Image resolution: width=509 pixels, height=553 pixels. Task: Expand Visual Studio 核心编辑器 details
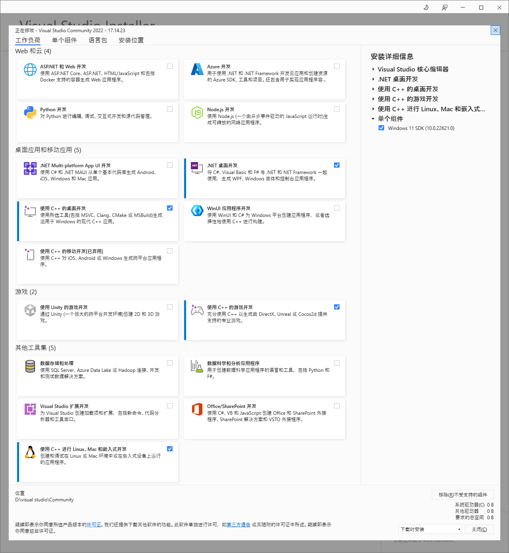tap(373, 69)
